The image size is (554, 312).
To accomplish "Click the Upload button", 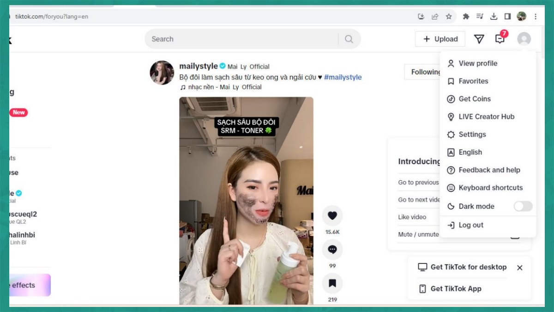I will pos(440,39).
